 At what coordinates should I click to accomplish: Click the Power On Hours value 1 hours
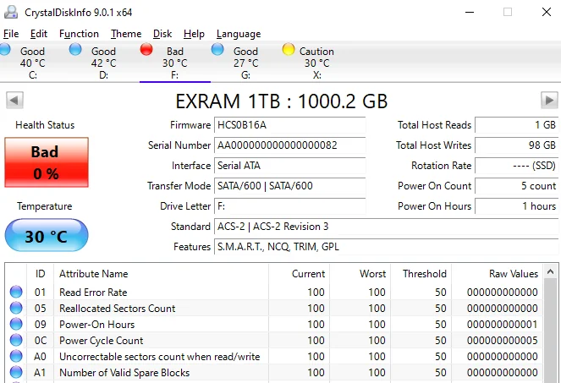tap(517, 206)
